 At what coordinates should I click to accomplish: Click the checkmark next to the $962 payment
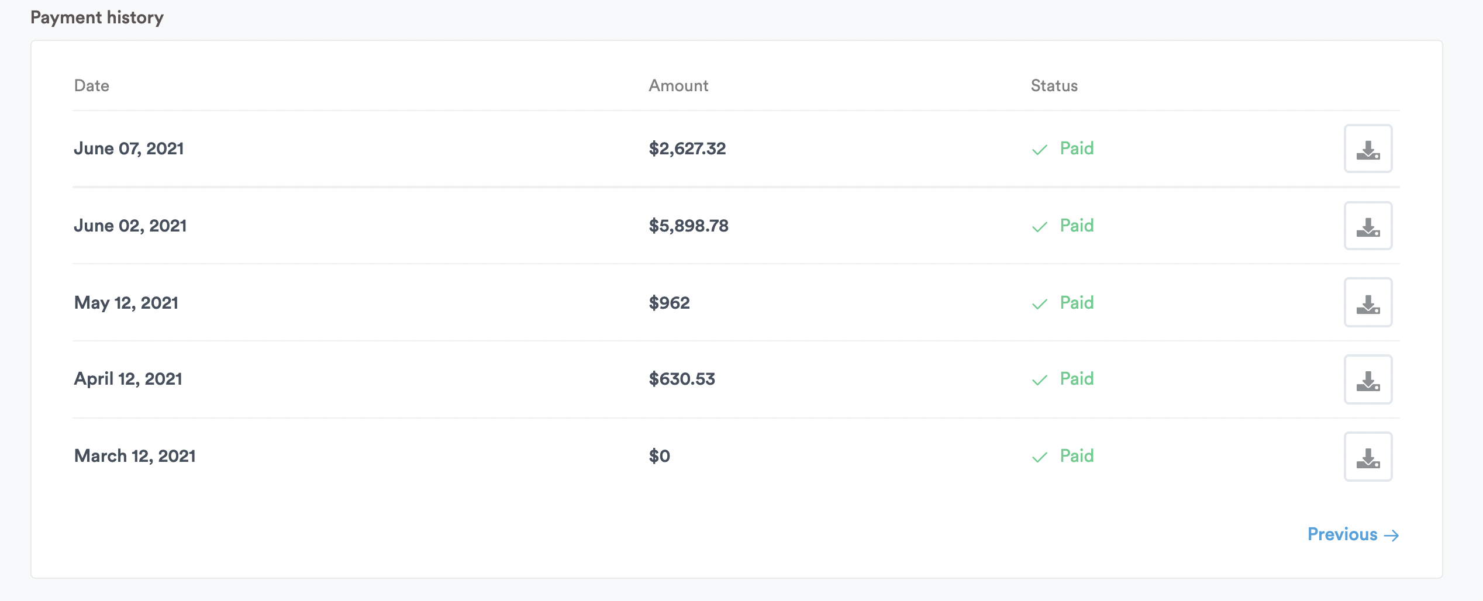tap(1040, 303)
